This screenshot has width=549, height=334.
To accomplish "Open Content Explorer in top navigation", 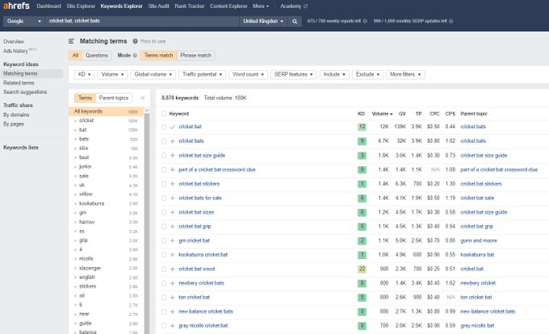I will (x=228, y=6).
